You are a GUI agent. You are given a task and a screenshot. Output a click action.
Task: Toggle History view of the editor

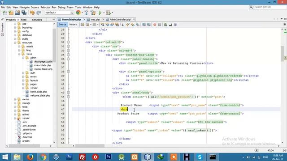73,25
